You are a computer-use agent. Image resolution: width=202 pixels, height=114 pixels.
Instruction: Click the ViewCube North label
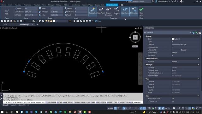(x=135, y=32)
